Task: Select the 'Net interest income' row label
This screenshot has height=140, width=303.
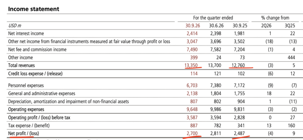Action: [26, 33]
